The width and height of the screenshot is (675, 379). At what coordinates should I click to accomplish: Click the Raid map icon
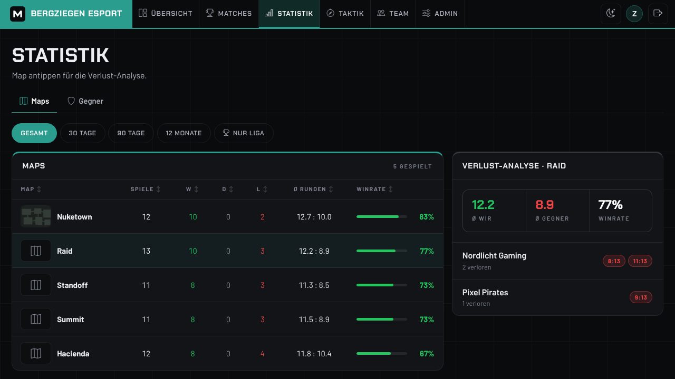tap(36, 251)
